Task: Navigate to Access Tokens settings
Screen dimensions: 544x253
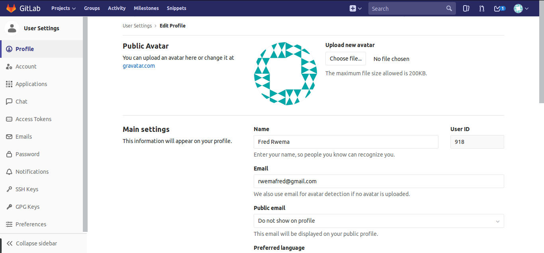Action: click(x=33, y=119)
